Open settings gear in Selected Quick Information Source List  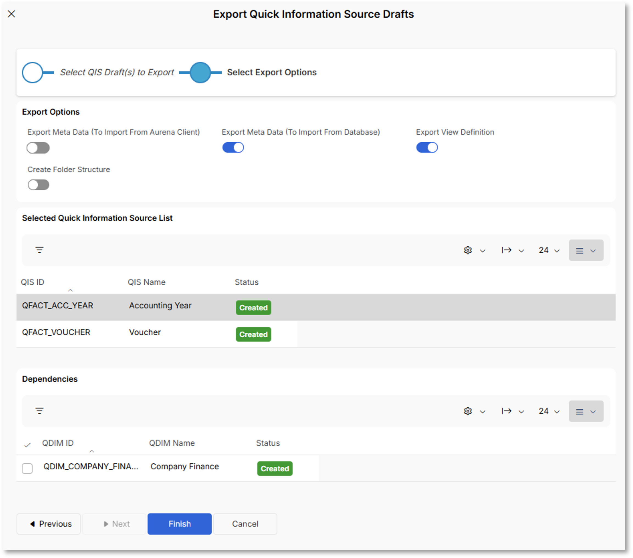(468, 250)
